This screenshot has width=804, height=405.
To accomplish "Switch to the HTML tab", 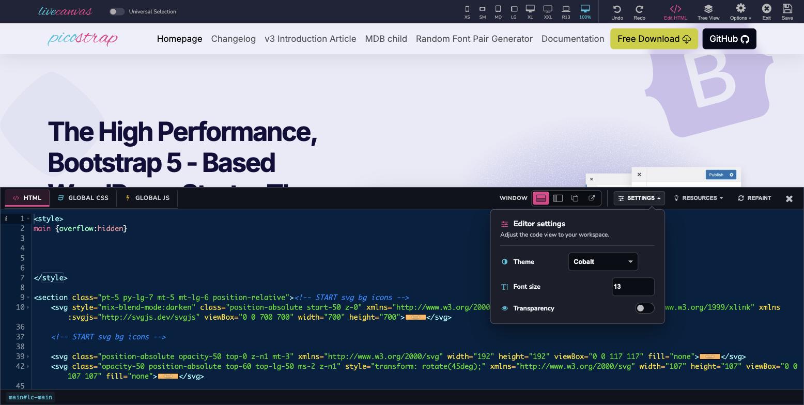I will 27,198.
